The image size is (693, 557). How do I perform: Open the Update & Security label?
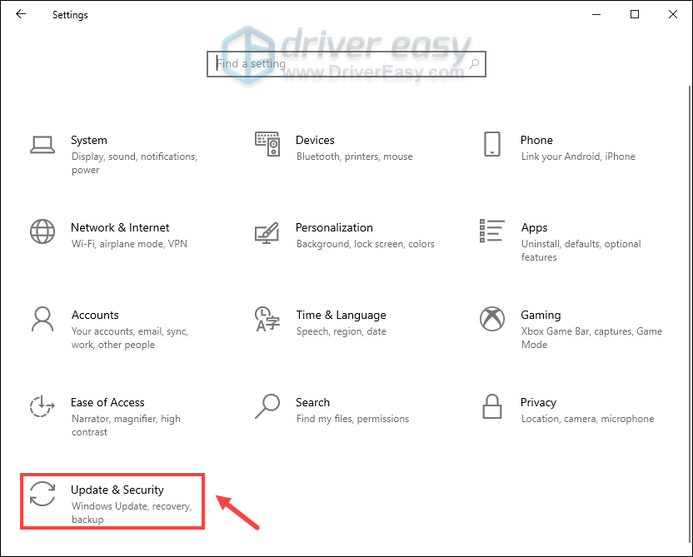tap(117, 490)
